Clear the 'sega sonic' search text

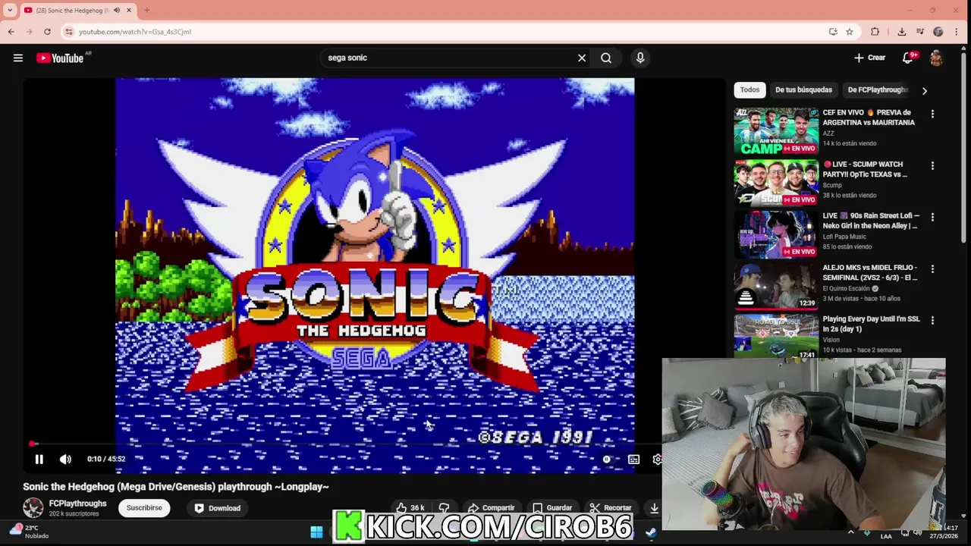582,58
